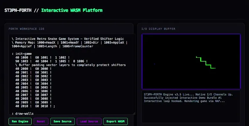
Task: Click the blue apple dot in display
Action: click(154, 64)
